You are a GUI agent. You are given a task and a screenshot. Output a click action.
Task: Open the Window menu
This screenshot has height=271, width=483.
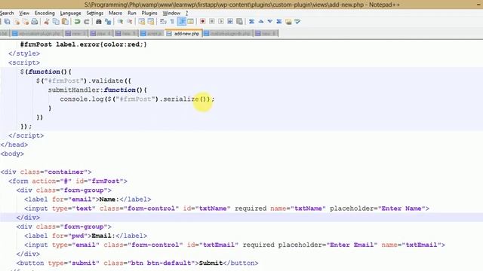171,13
